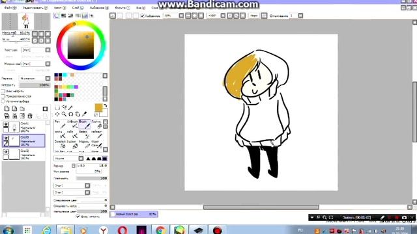Select the magic wand tool
This screenshot has width=417, height=234.
pos(71,107)
